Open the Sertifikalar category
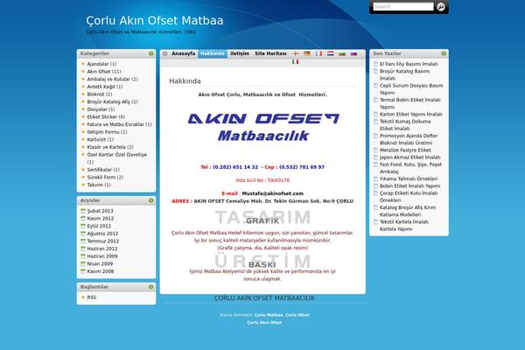This screenshot has width=525, height=350. [x=100, y=170]
